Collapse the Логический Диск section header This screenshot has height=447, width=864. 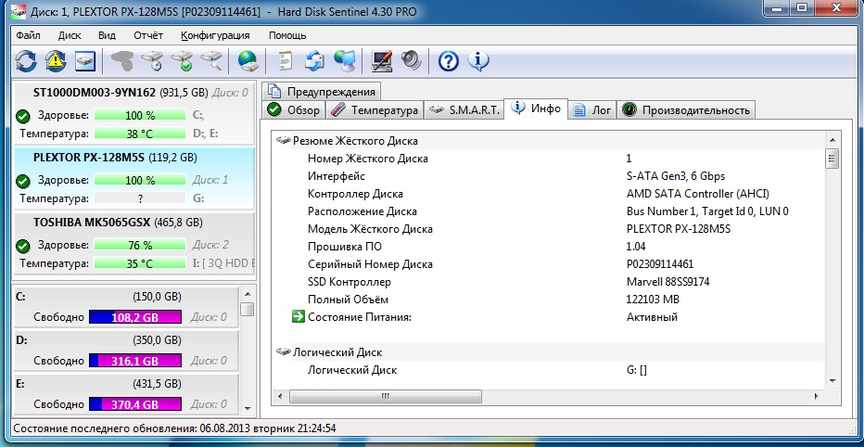point(284,352)
